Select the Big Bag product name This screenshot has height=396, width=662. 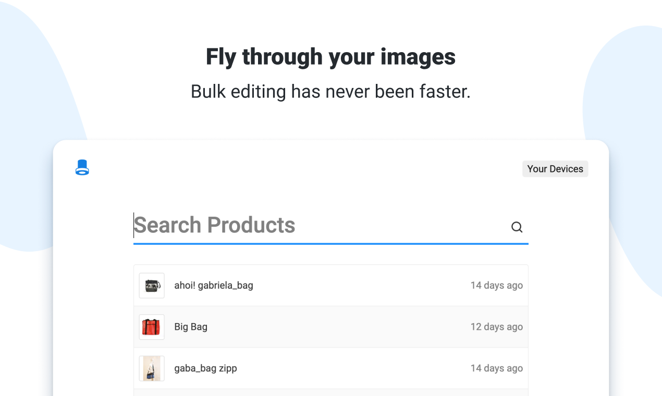point(191,327)
